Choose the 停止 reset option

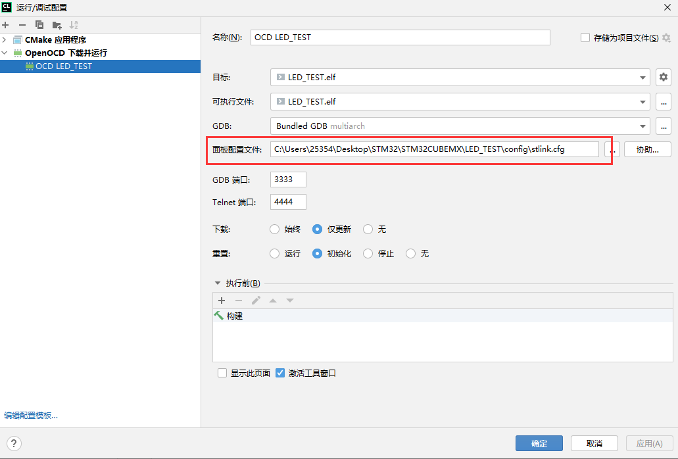pos(368,254)
